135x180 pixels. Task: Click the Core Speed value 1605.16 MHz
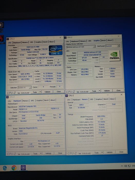point(25,74)
